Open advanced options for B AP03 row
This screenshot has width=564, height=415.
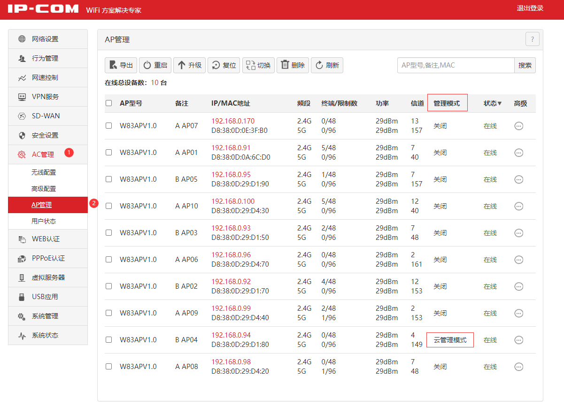click(519, 233)
